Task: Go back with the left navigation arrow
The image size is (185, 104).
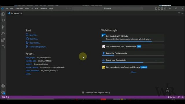Action: click(66, 8)
